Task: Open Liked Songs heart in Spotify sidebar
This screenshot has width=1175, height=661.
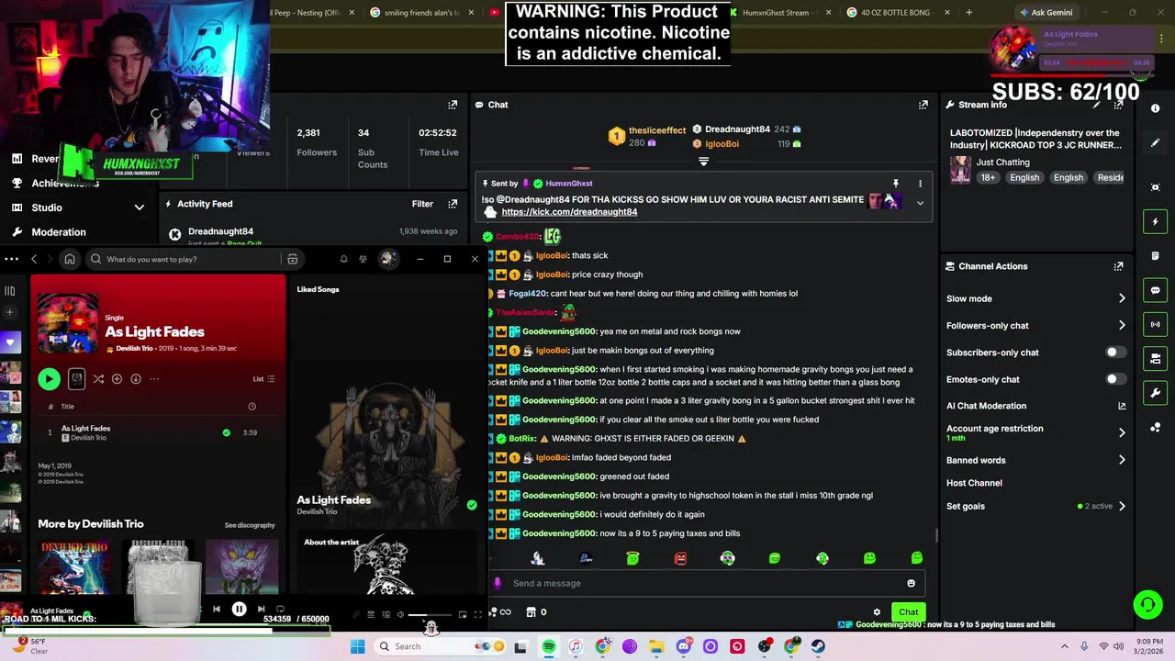Action: point(10,342)
